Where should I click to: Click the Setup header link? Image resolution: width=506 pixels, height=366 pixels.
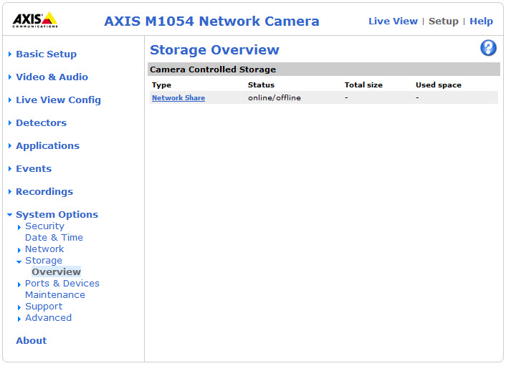pyautogui.click(x=444, y=21)
